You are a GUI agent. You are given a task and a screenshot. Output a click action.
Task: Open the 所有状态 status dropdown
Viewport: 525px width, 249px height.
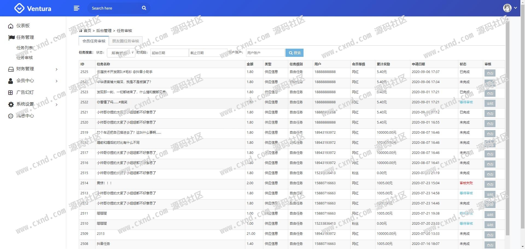pos(121,53)
